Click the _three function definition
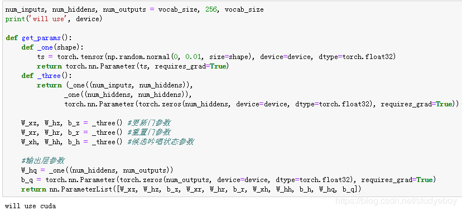462x211 pixels. [x=47, y=76]
